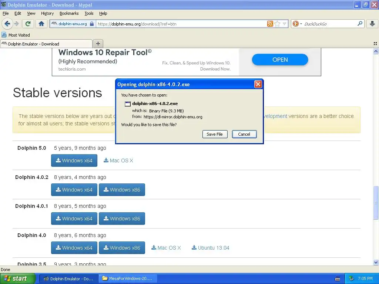Open the DuckDuckGo search engine selector
The image size is (379, 284).
pos(297,24)
